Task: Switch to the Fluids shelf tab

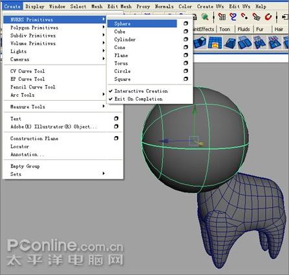Action: pos(244,29)
